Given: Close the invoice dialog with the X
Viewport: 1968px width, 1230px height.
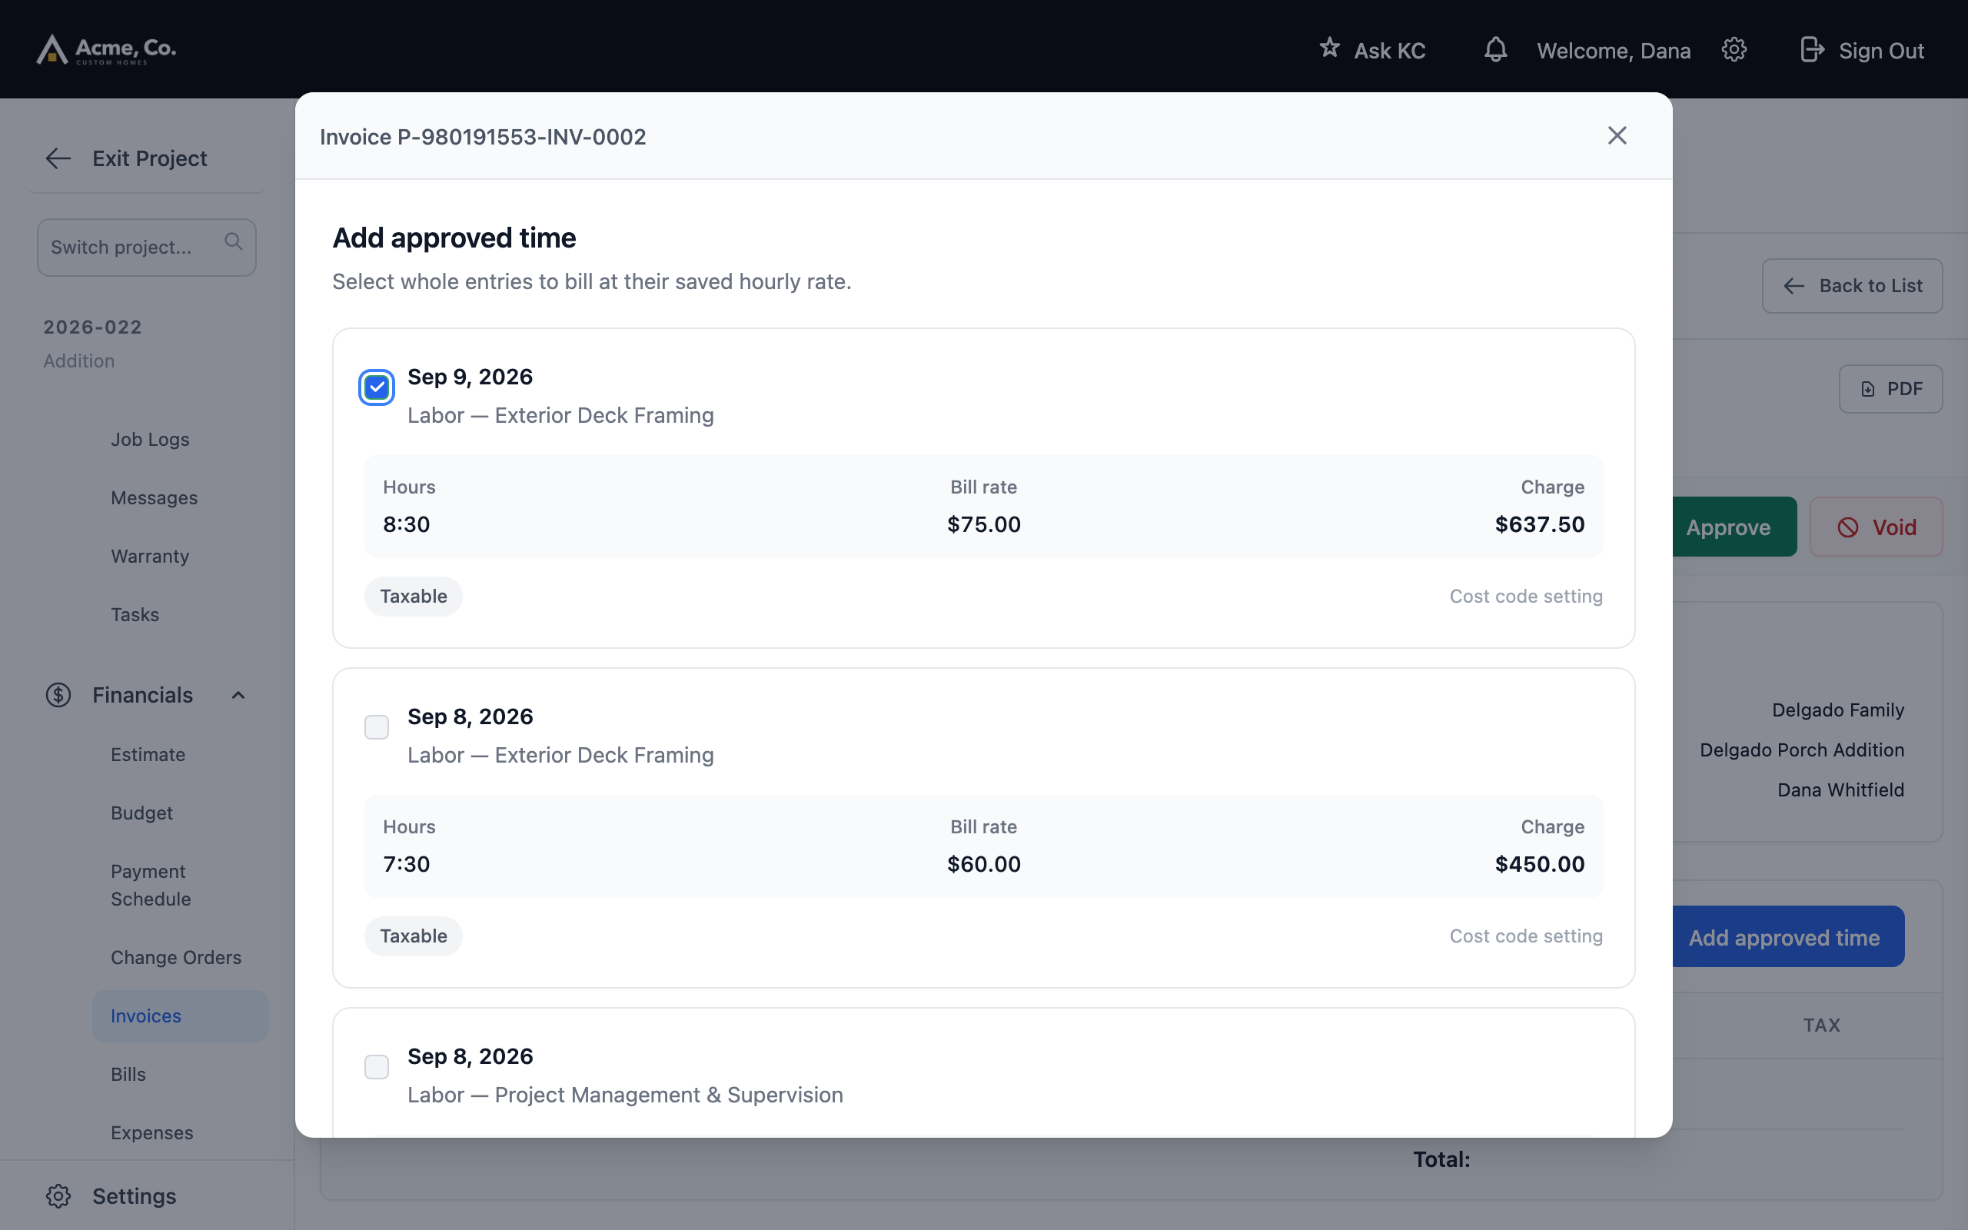Looking at the screenshot, I should (1617, 136).
